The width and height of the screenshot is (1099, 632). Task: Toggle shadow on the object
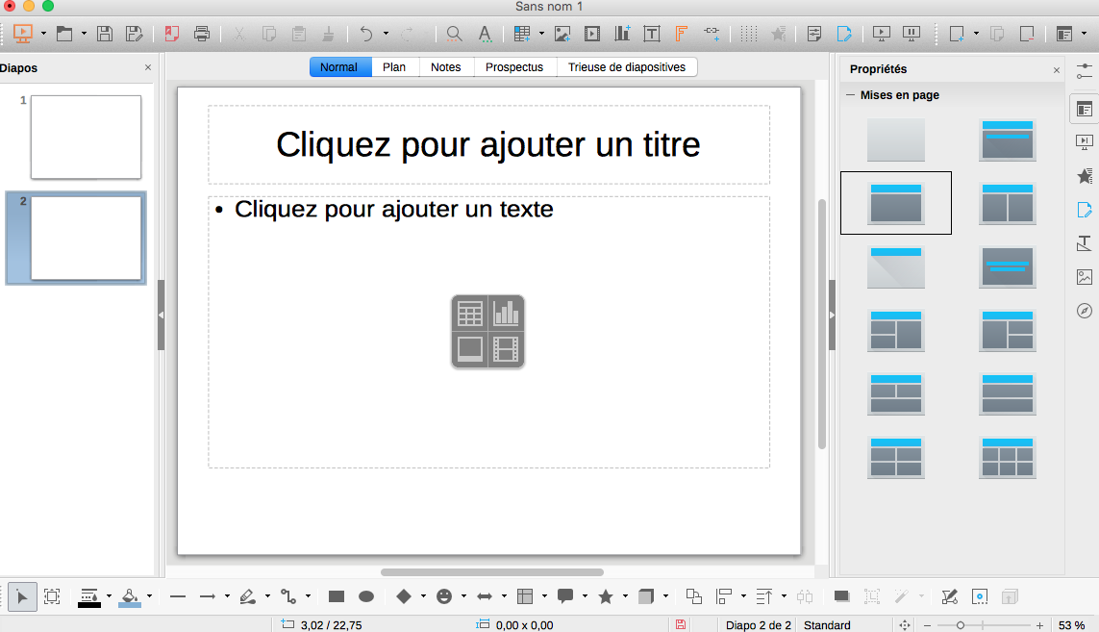[x=841, y=596]
